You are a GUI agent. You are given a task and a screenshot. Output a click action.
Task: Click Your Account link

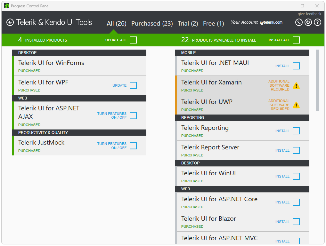244,22
